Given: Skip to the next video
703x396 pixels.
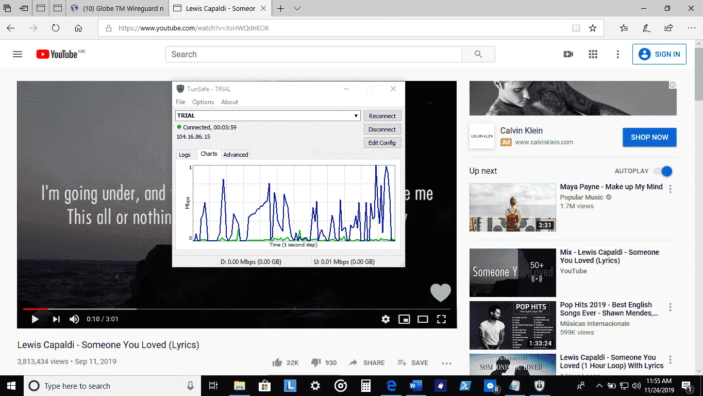Looking at the screenshot, I should (56, 319).
